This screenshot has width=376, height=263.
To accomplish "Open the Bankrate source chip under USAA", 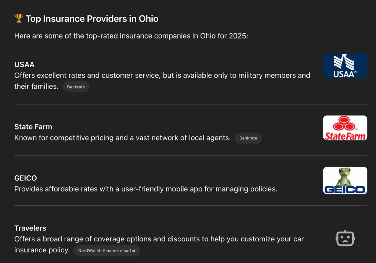I will 76,87.
